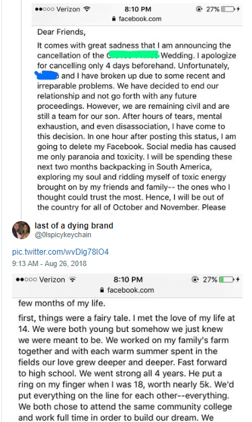Tap the padlock icon beside top facebook.com

[114, 19]
